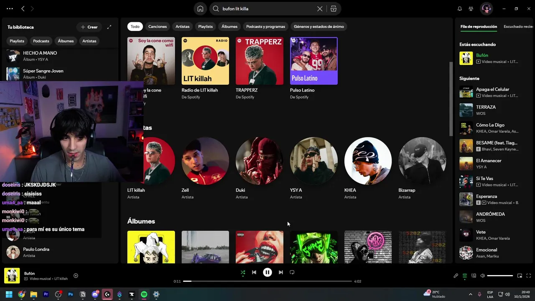Open Paulo Londra in library
535x301 pixels.
(x=61, y=252)
